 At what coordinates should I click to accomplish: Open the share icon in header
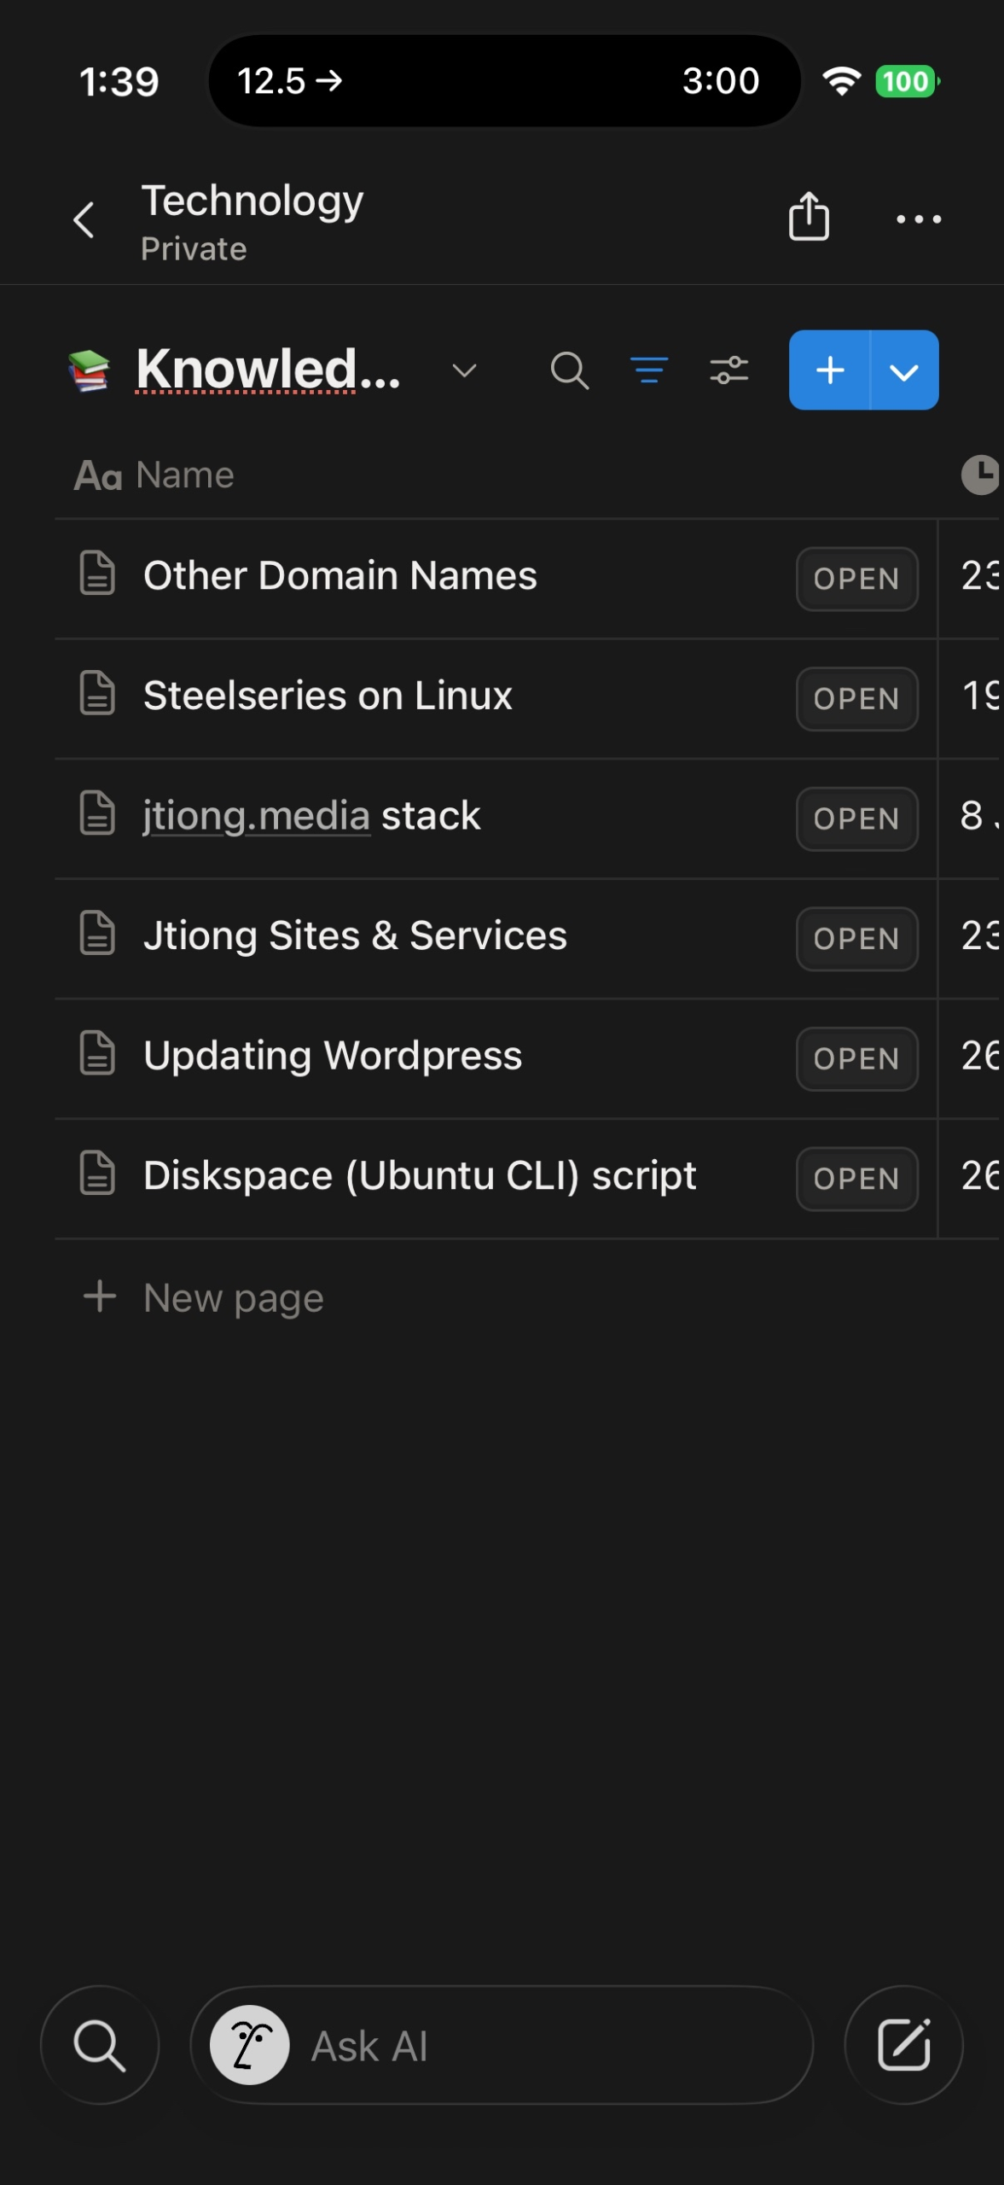tap(809, 217)
